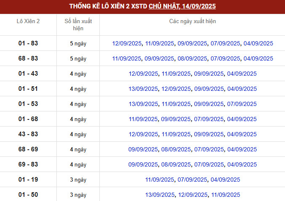Select 09/09/2025 link in 01 - 83 row
The image size is (285, 201).
(x=192, y=43)
